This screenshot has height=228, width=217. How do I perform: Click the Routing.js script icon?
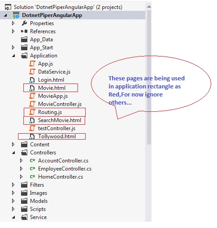(x=32, y=112)
